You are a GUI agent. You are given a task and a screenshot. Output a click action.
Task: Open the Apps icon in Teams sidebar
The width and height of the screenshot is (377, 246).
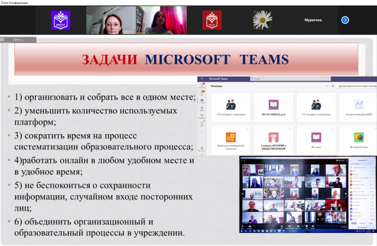coord(202,149)
